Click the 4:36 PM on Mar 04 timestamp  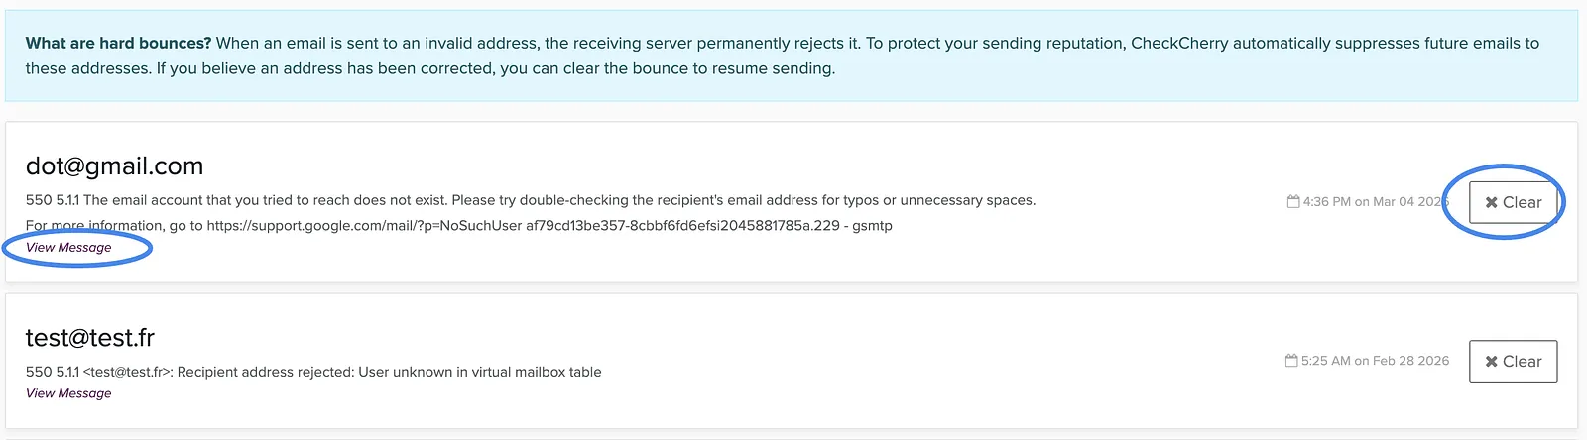pos(1376,201)
